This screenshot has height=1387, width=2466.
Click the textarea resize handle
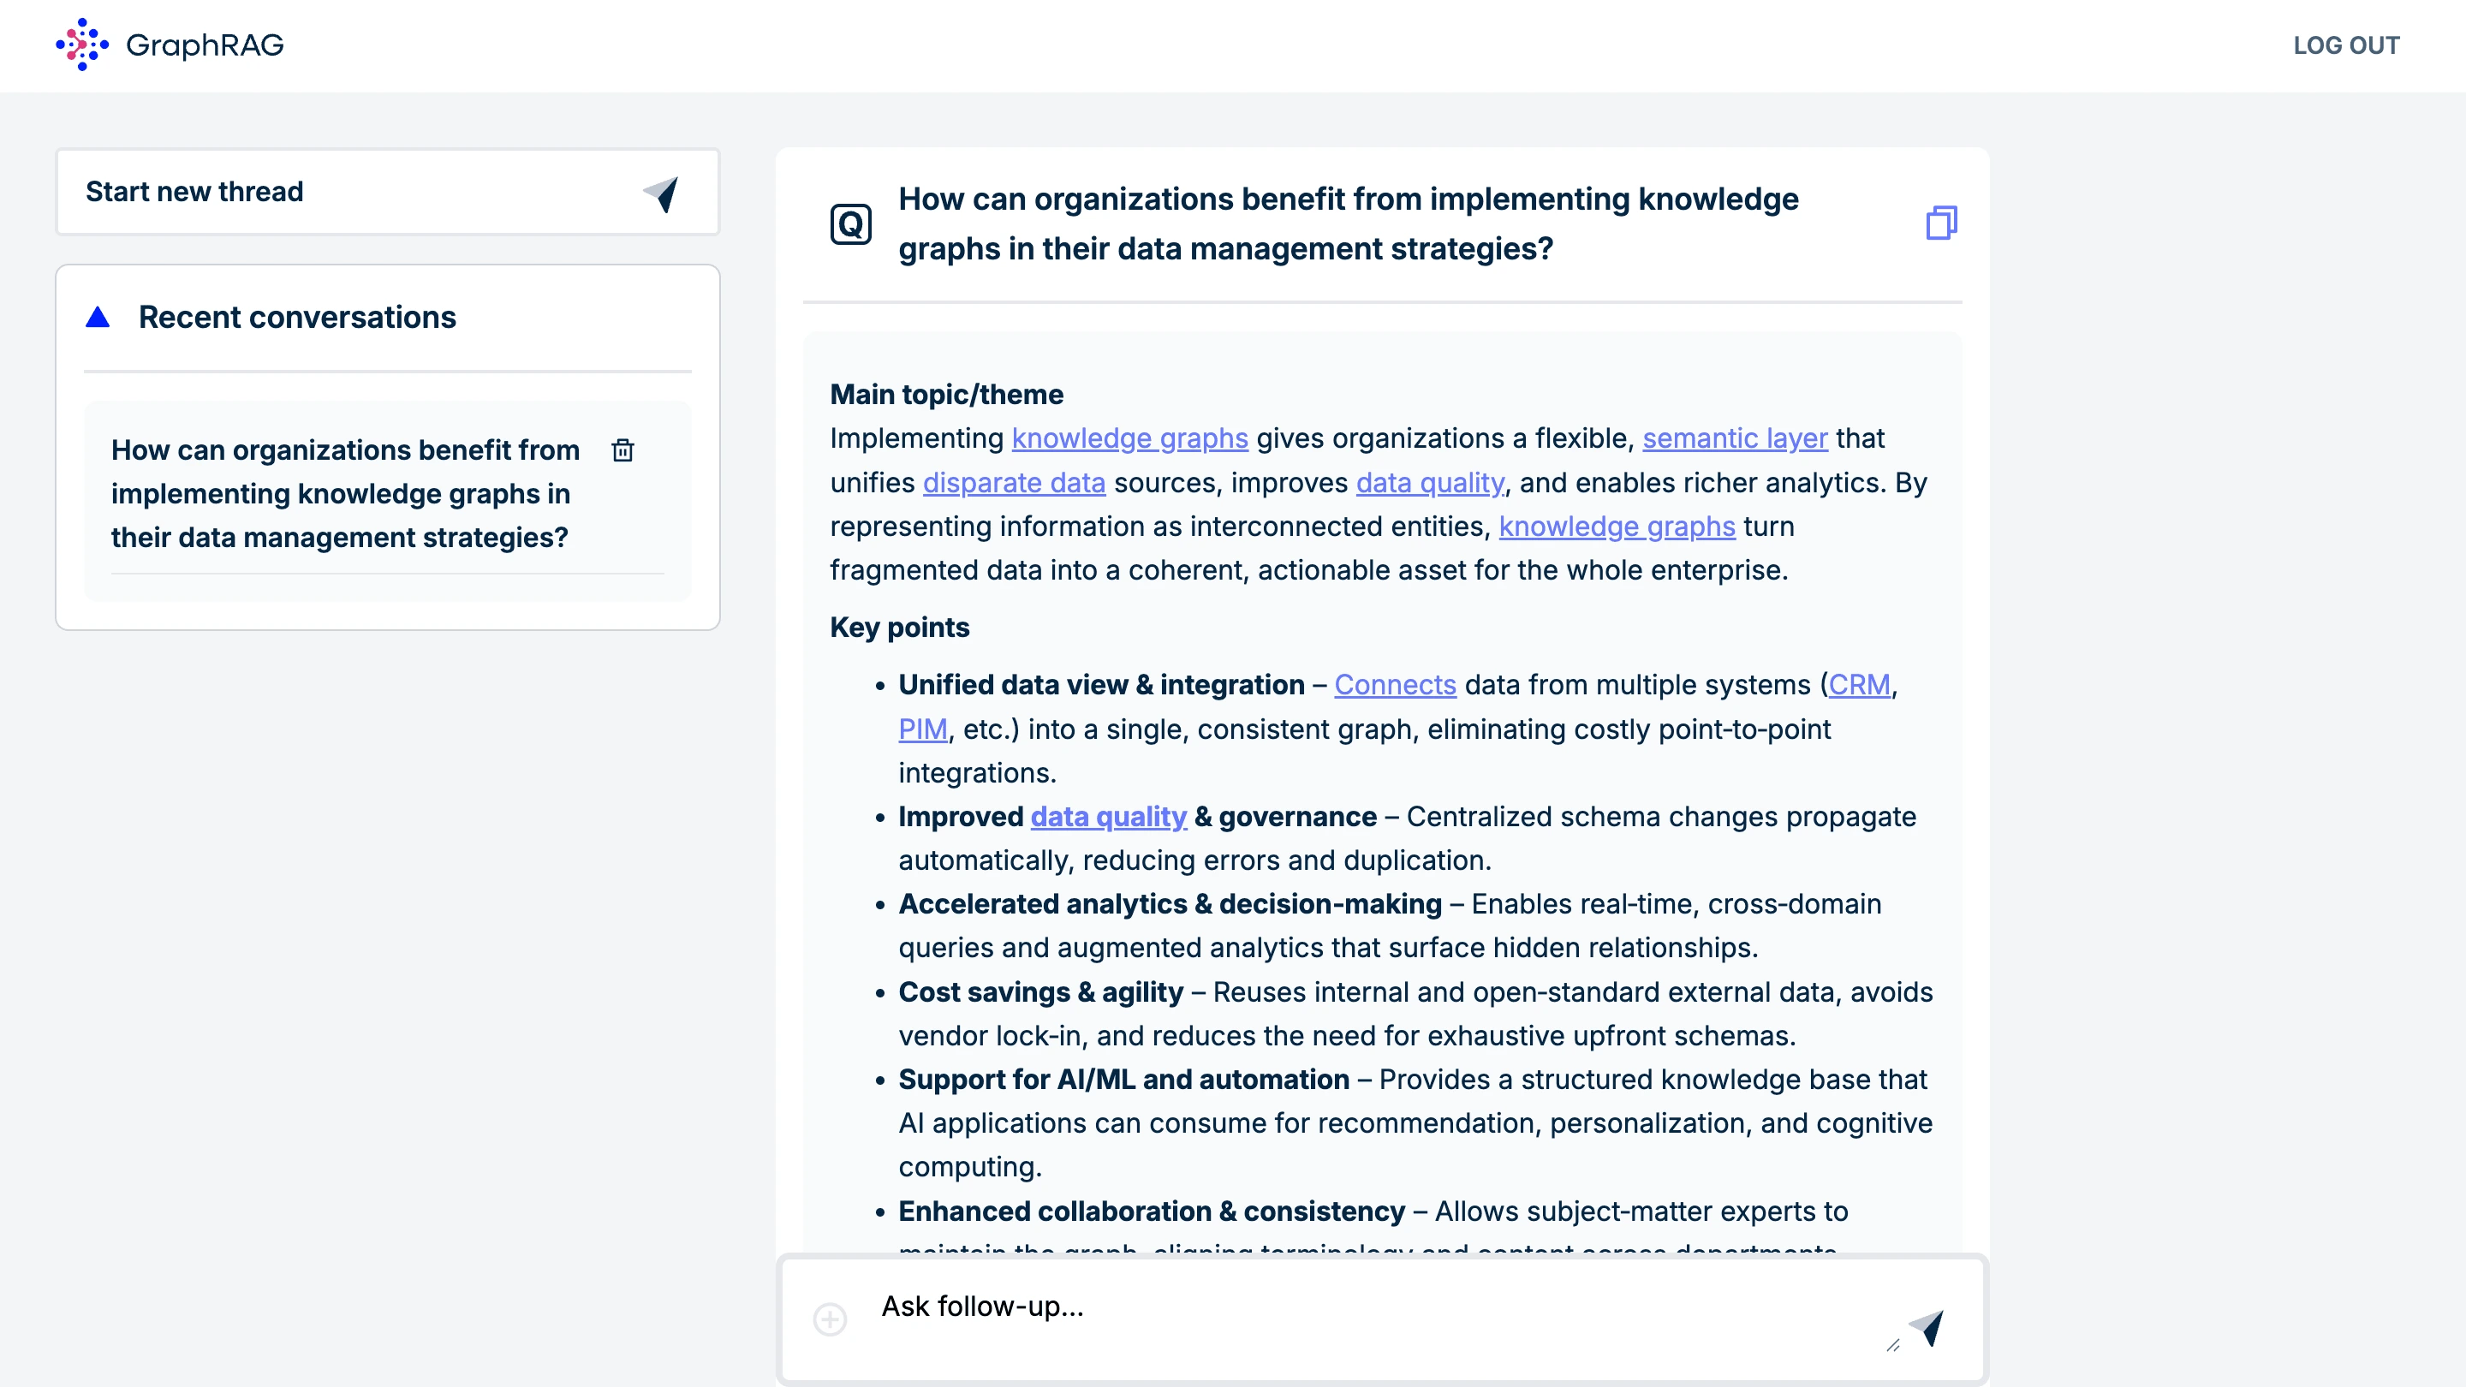(1892, 1345)
